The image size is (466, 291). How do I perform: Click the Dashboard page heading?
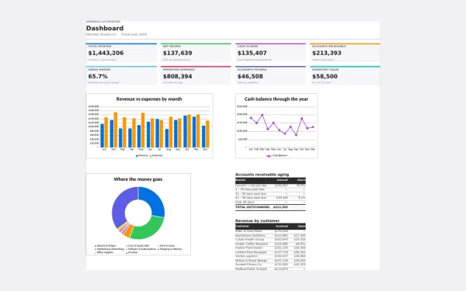(105, 28)
